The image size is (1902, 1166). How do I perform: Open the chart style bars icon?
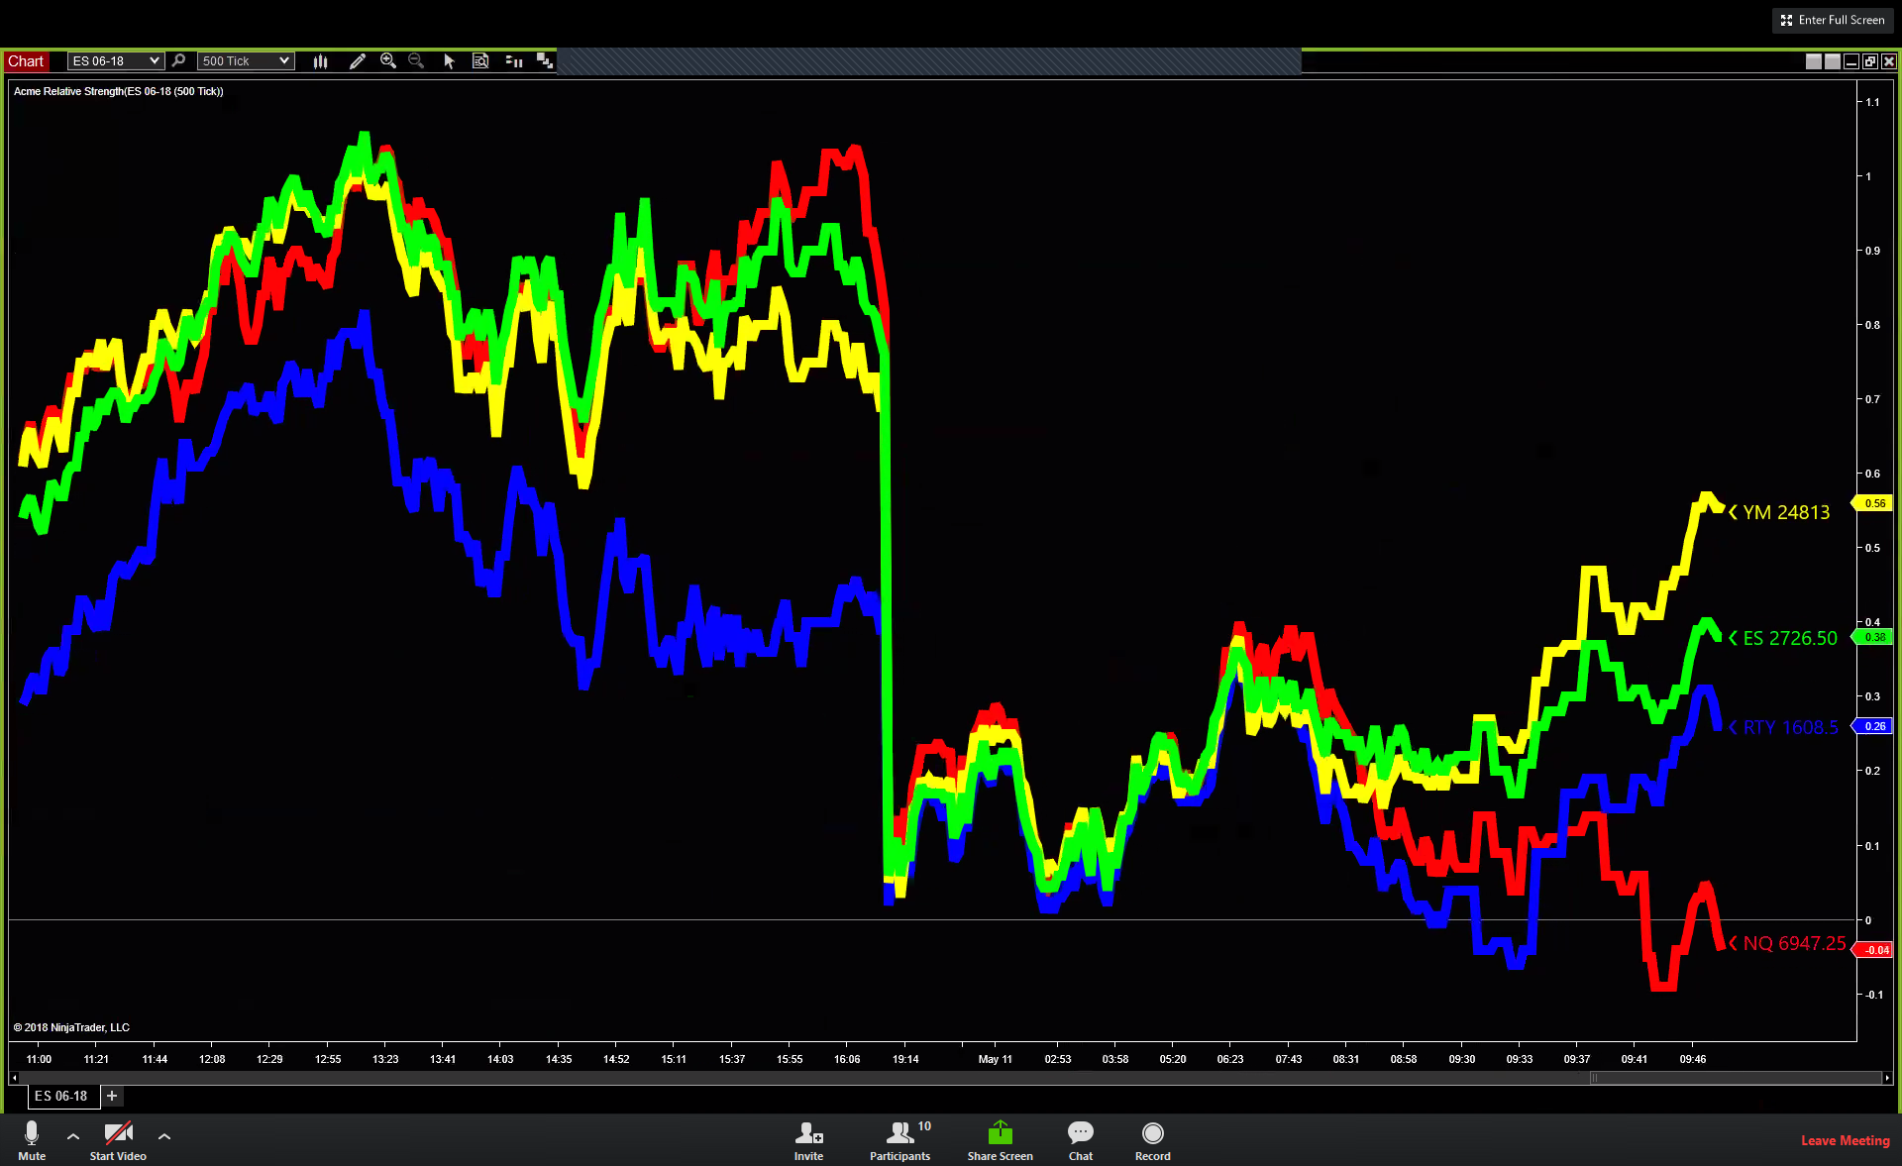click(320, 61)
